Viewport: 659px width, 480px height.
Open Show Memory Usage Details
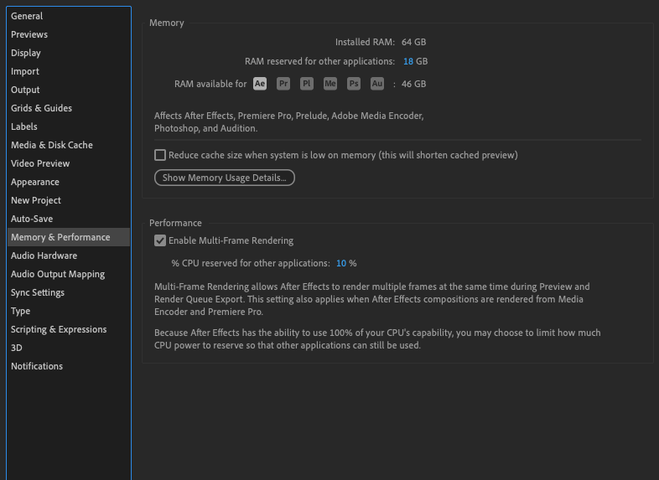point(225,178)
